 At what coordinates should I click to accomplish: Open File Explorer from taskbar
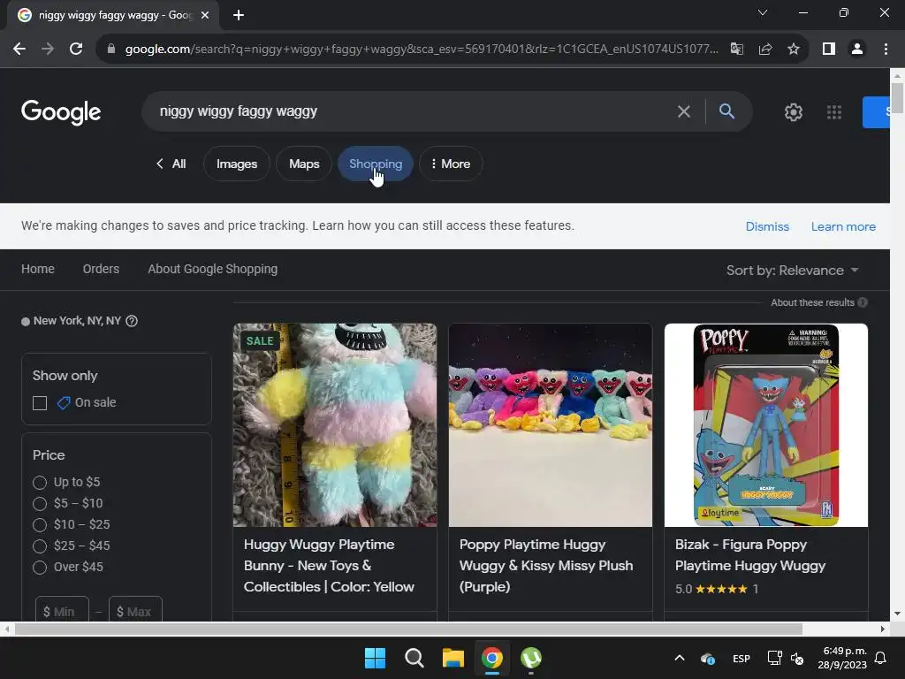[453, 658]
